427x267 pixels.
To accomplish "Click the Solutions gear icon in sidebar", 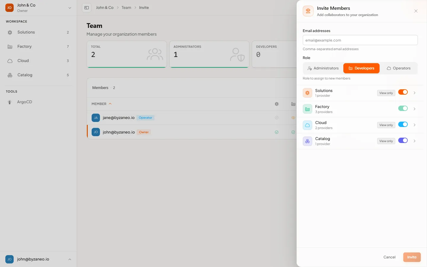I will 10,32.
